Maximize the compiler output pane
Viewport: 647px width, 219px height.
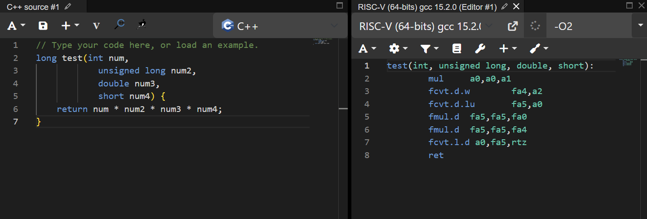tap(629, 6)
